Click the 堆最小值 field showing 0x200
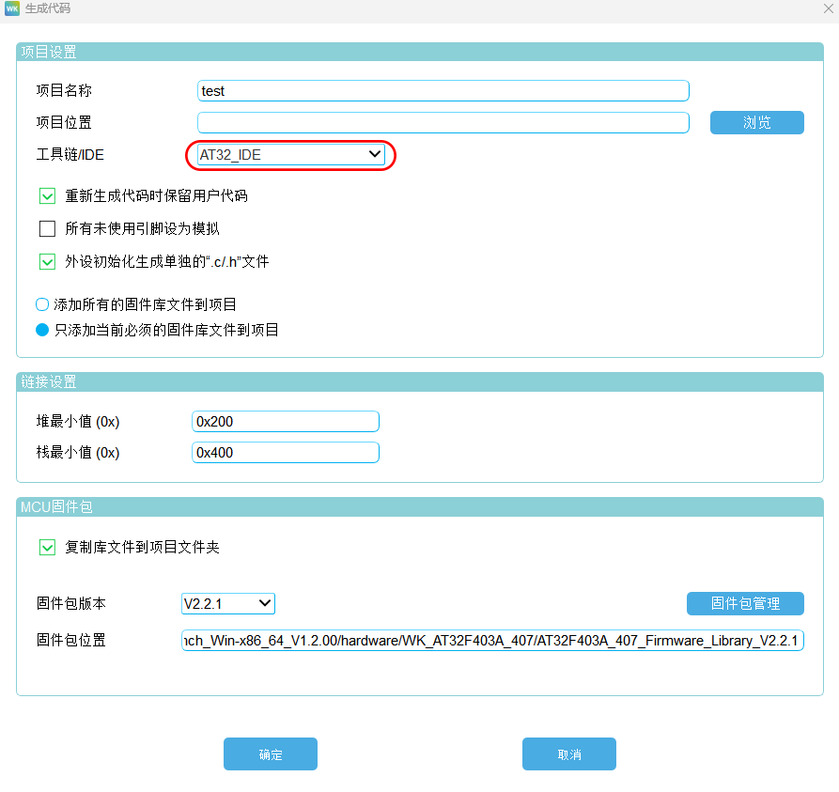 (x=285, y=422)
